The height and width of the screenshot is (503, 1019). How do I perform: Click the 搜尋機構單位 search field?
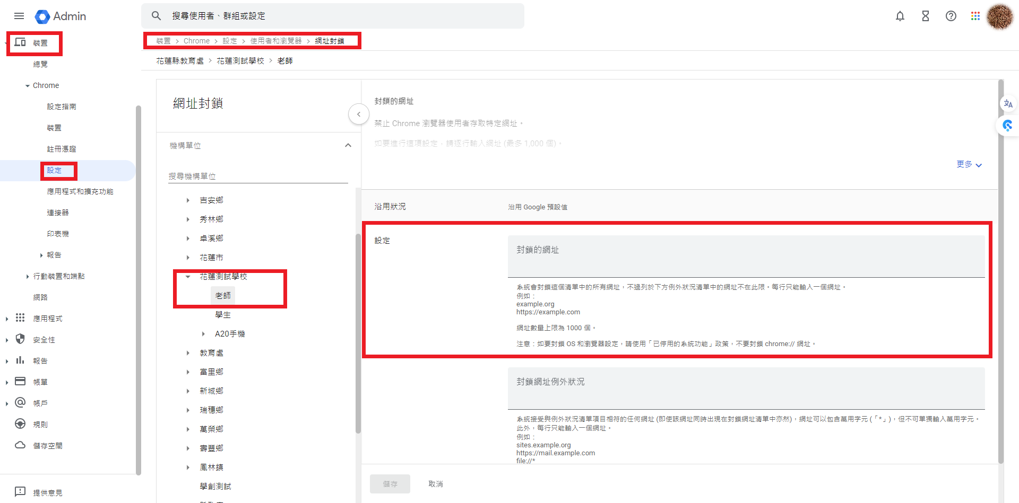click(x=258, y=176)
